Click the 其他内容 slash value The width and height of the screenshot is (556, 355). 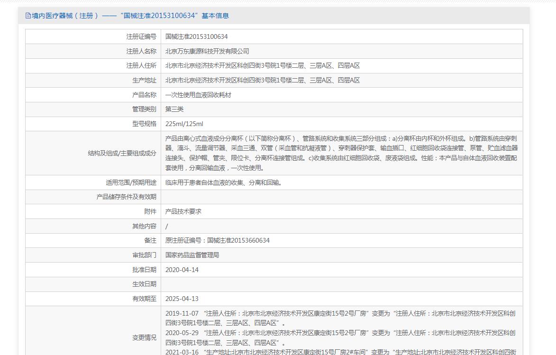[166, 226]
